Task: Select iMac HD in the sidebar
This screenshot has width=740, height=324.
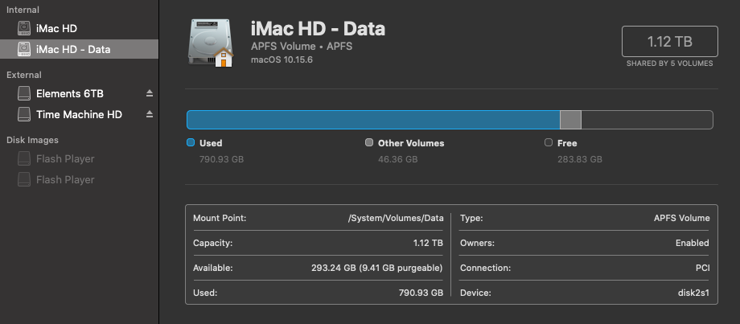Action: pyautogui.click(x=80, y=28)
